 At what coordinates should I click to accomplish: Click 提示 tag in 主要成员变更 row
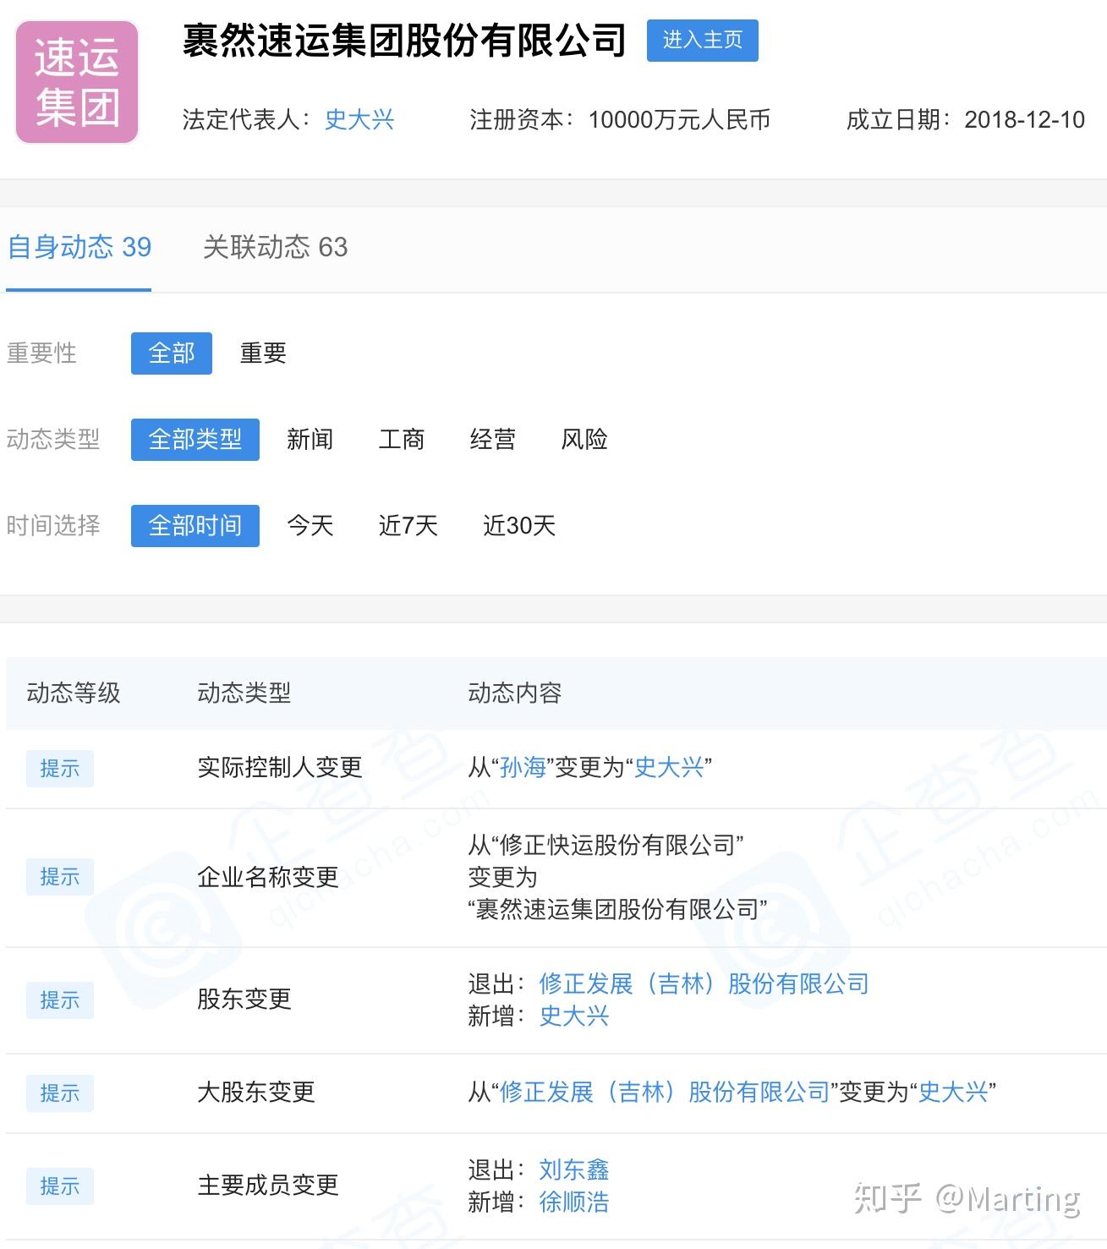click(x=59, y=1186)
